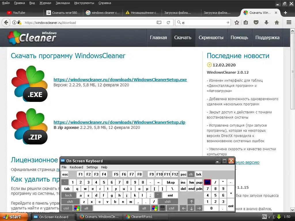The height and width of the screenshot is (221, 295).
Task: Toggle the right ctrl key
Action: (x=172, y=208)
